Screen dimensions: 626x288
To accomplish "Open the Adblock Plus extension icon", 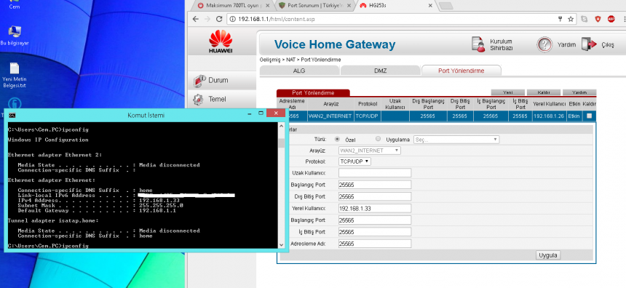I will click(611, 19).
